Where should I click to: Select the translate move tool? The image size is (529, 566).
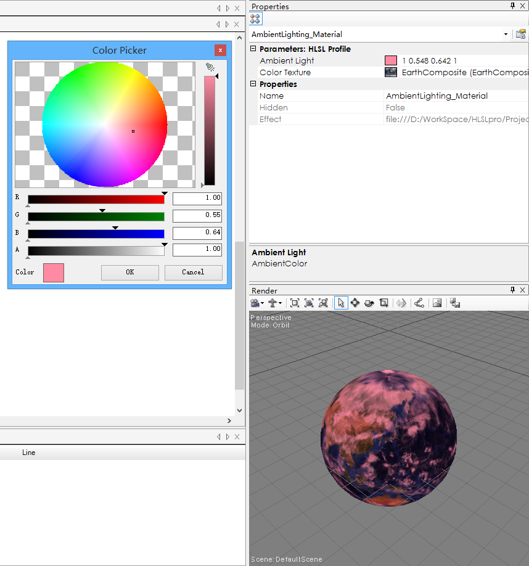(x=355, y=303)
